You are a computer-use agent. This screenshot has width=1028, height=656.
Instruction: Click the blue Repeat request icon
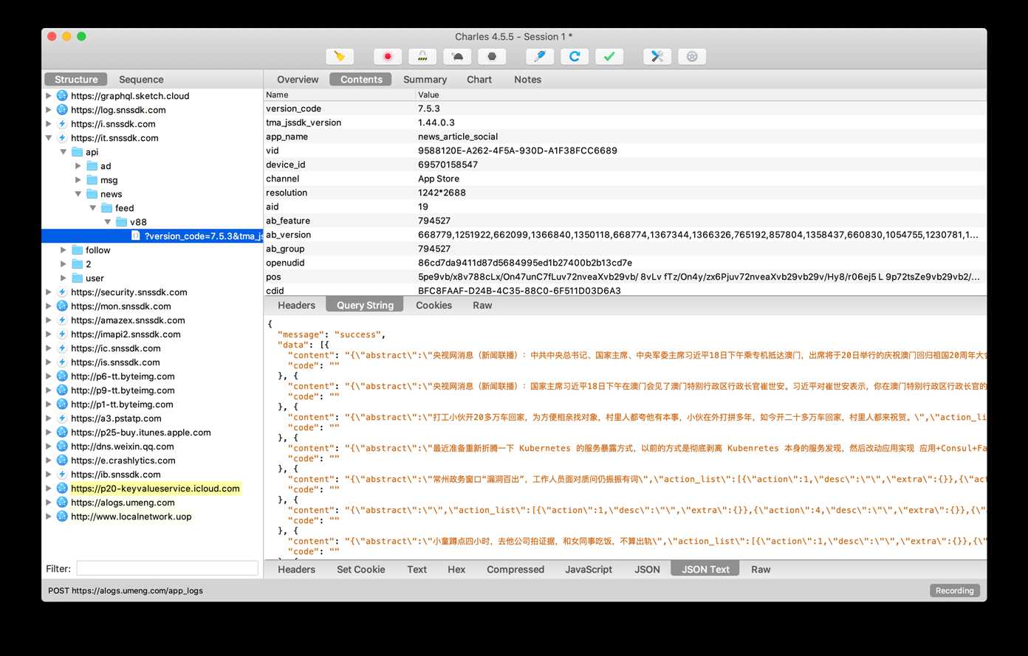(575, 57)
